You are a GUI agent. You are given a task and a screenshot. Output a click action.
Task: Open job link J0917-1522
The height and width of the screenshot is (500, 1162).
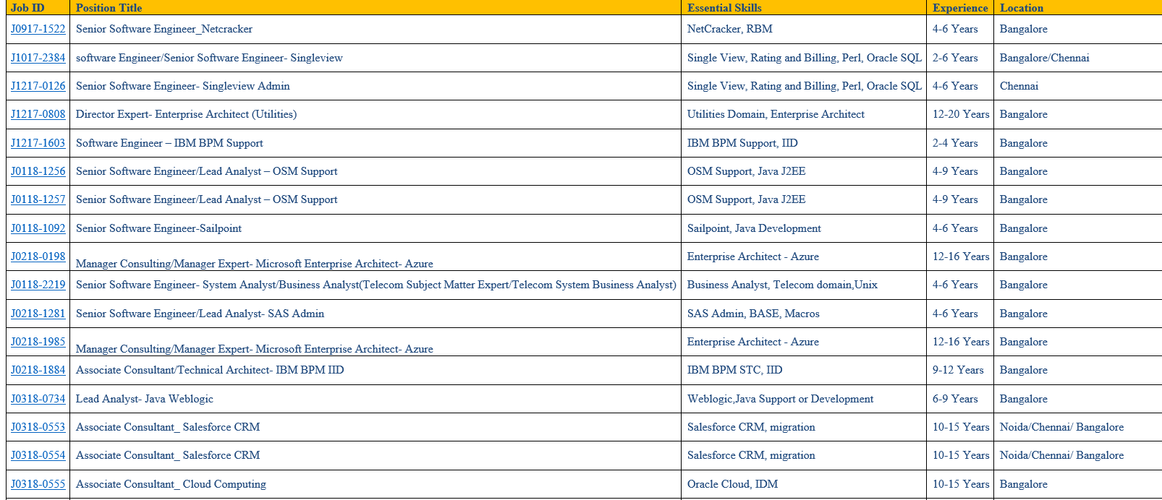(38, 29)
